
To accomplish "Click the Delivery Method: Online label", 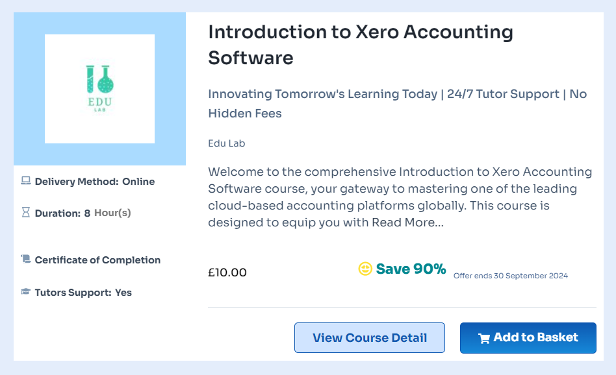I will [95, 182].
